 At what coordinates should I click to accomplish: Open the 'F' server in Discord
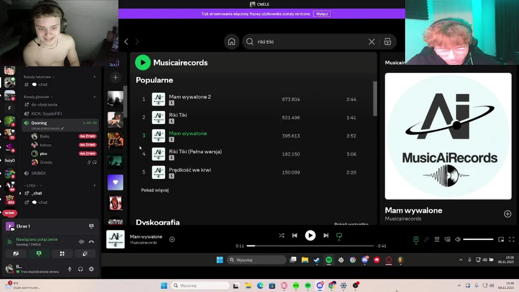pyautogui.click(x=10, y=108)
